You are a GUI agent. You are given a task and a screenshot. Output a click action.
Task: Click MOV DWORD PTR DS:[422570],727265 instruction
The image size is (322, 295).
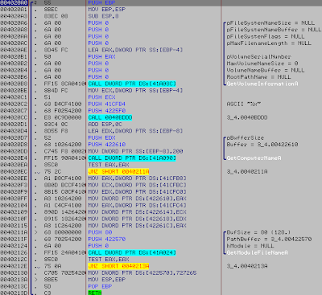point(142,272)
